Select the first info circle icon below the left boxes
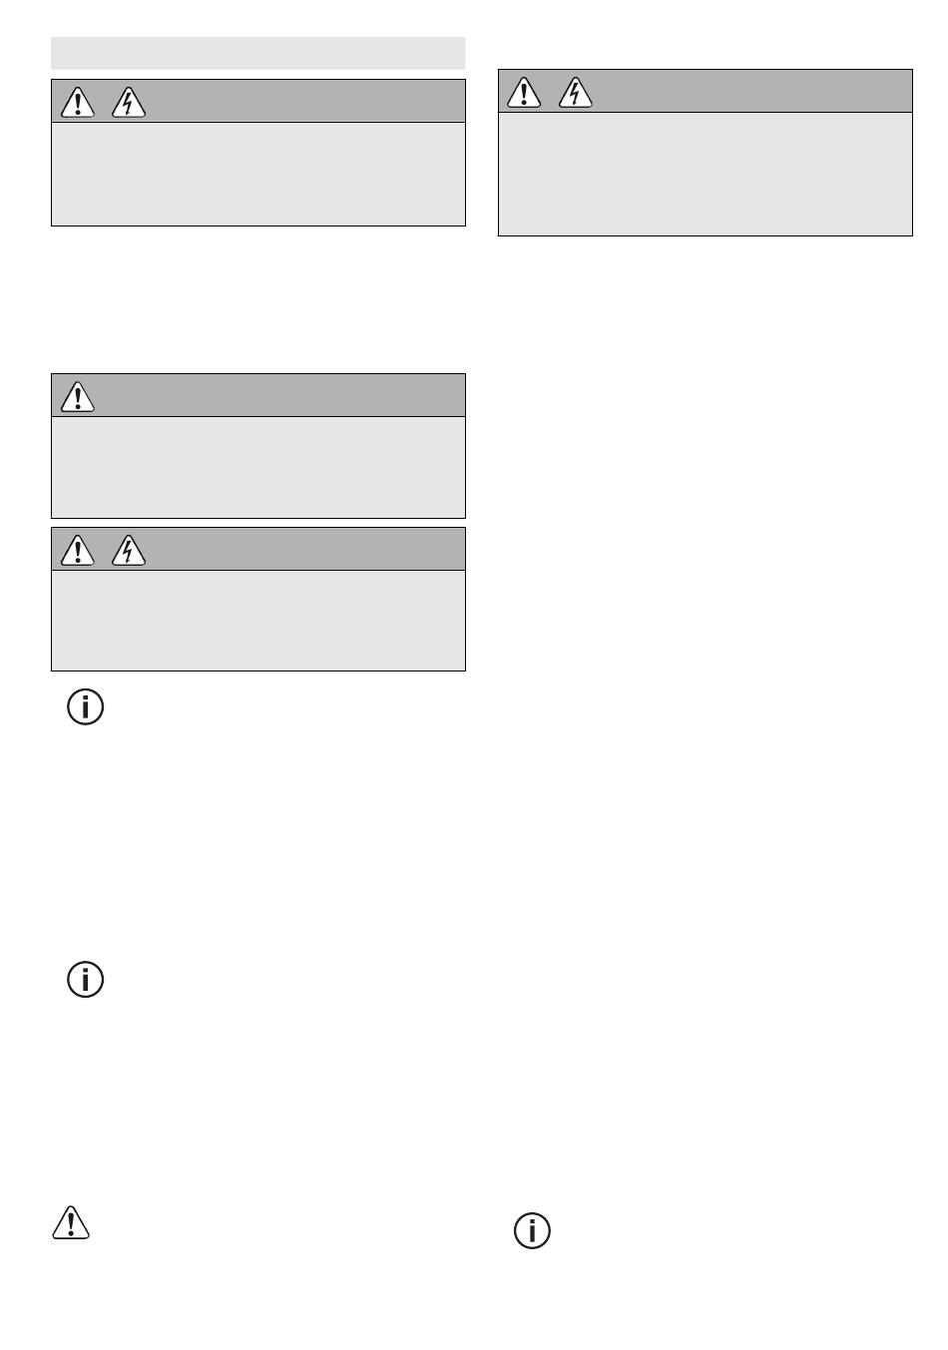 coord(86,706)
